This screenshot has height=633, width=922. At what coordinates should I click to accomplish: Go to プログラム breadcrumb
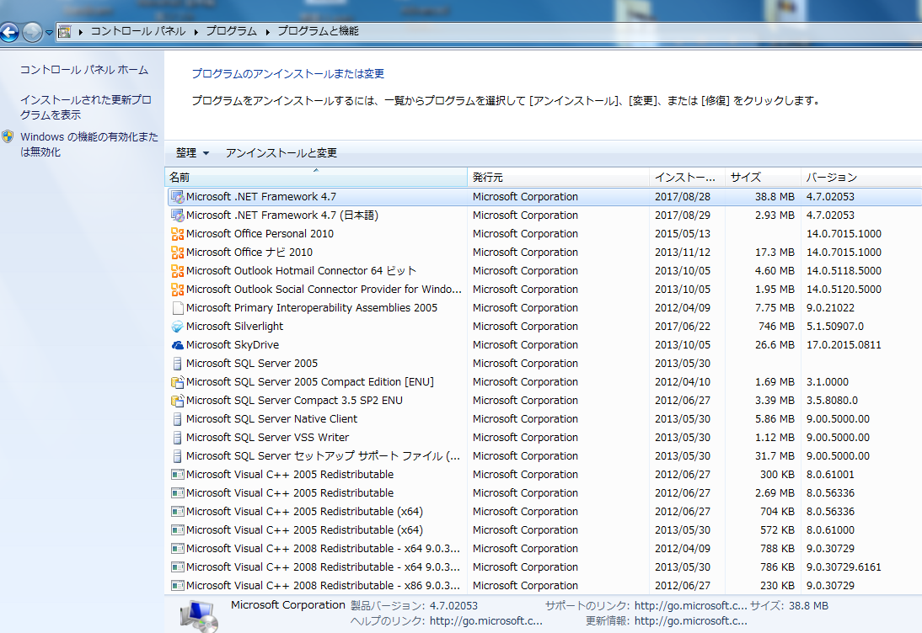[x=231, y=31]
